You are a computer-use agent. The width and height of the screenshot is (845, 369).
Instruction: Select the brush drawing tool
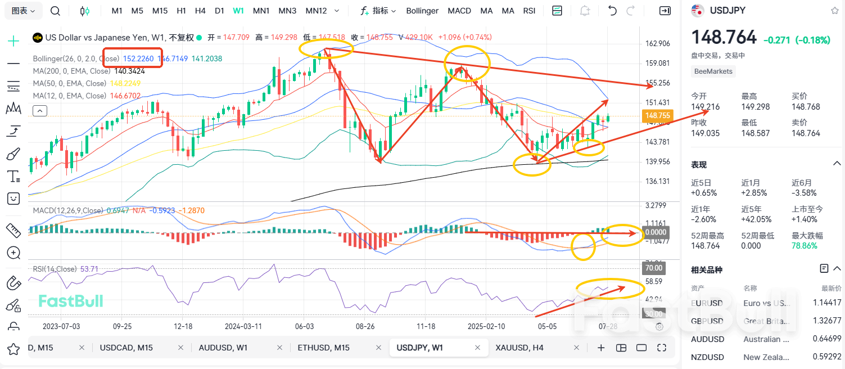[x=13, y=153]
